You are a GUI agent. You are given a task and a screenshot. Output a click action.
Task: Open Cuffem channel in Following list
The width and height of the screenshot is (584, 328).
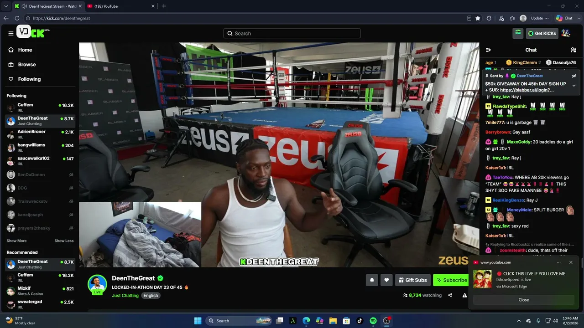click(40, 108)
